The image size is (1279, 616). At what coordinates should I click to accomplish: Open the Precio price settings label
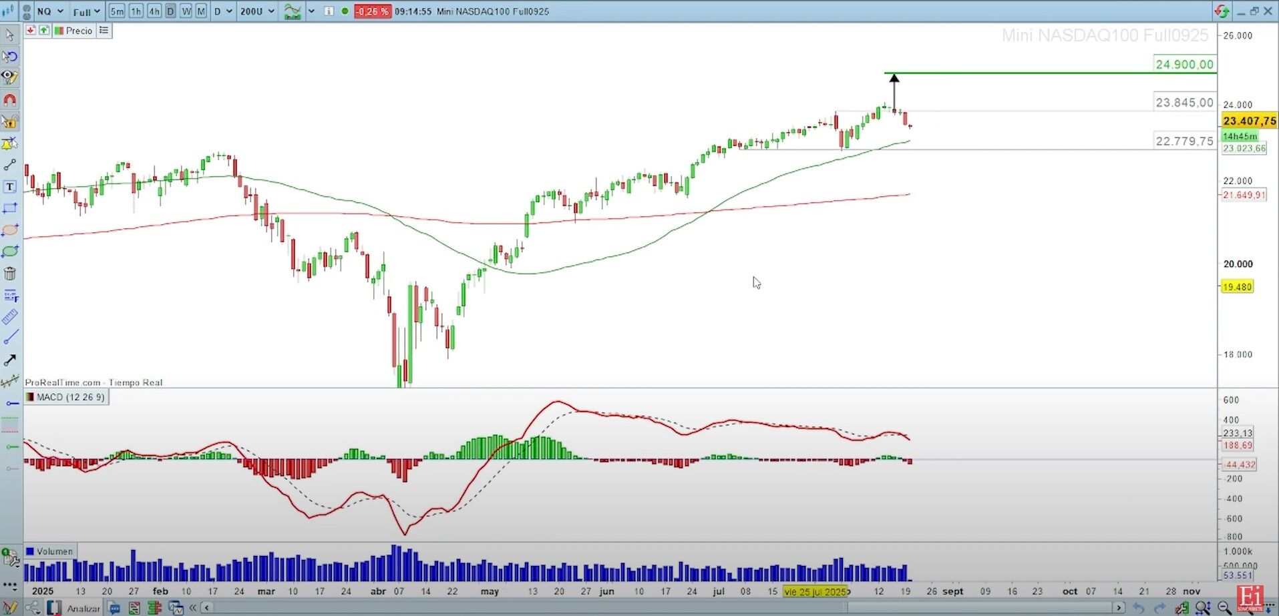tap(73, 31)
